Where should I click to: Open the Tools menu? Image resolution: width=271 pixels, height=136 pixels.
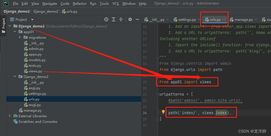(104, 3)
